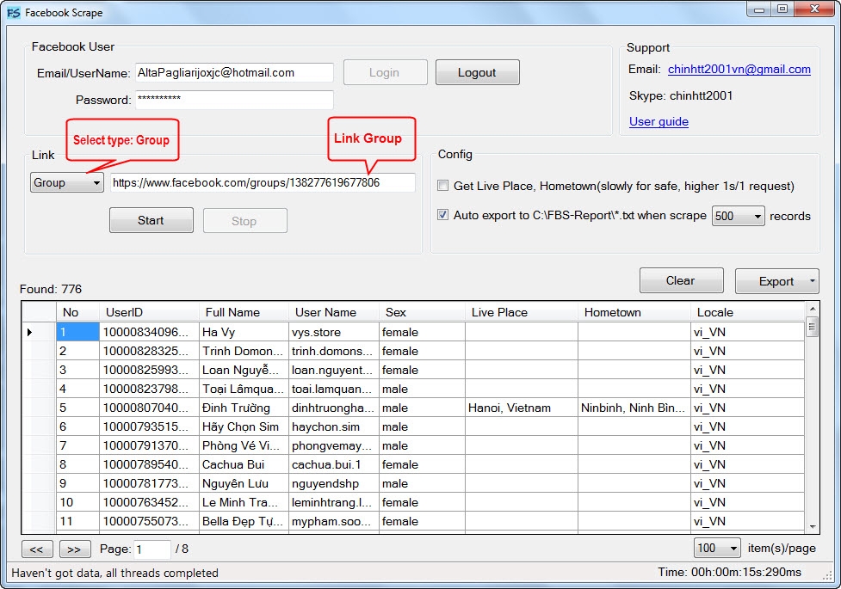Click the Logout button
Image resolution: width=841 pixels, height=589 pixels.
478,72
